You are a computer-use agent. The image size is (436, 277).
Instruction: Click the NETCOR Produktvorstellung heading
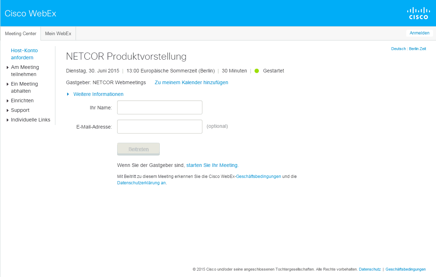tap(126, 56)
